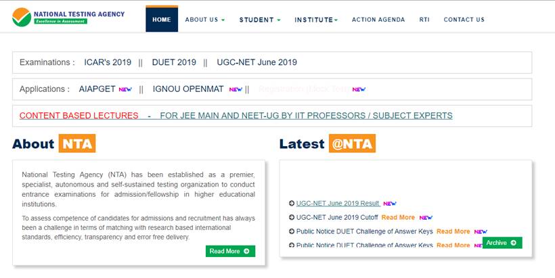The height and width of the screenshot is (278, 555).
Task: Click the About NTA heading
Action: click(x=53, y=143)
